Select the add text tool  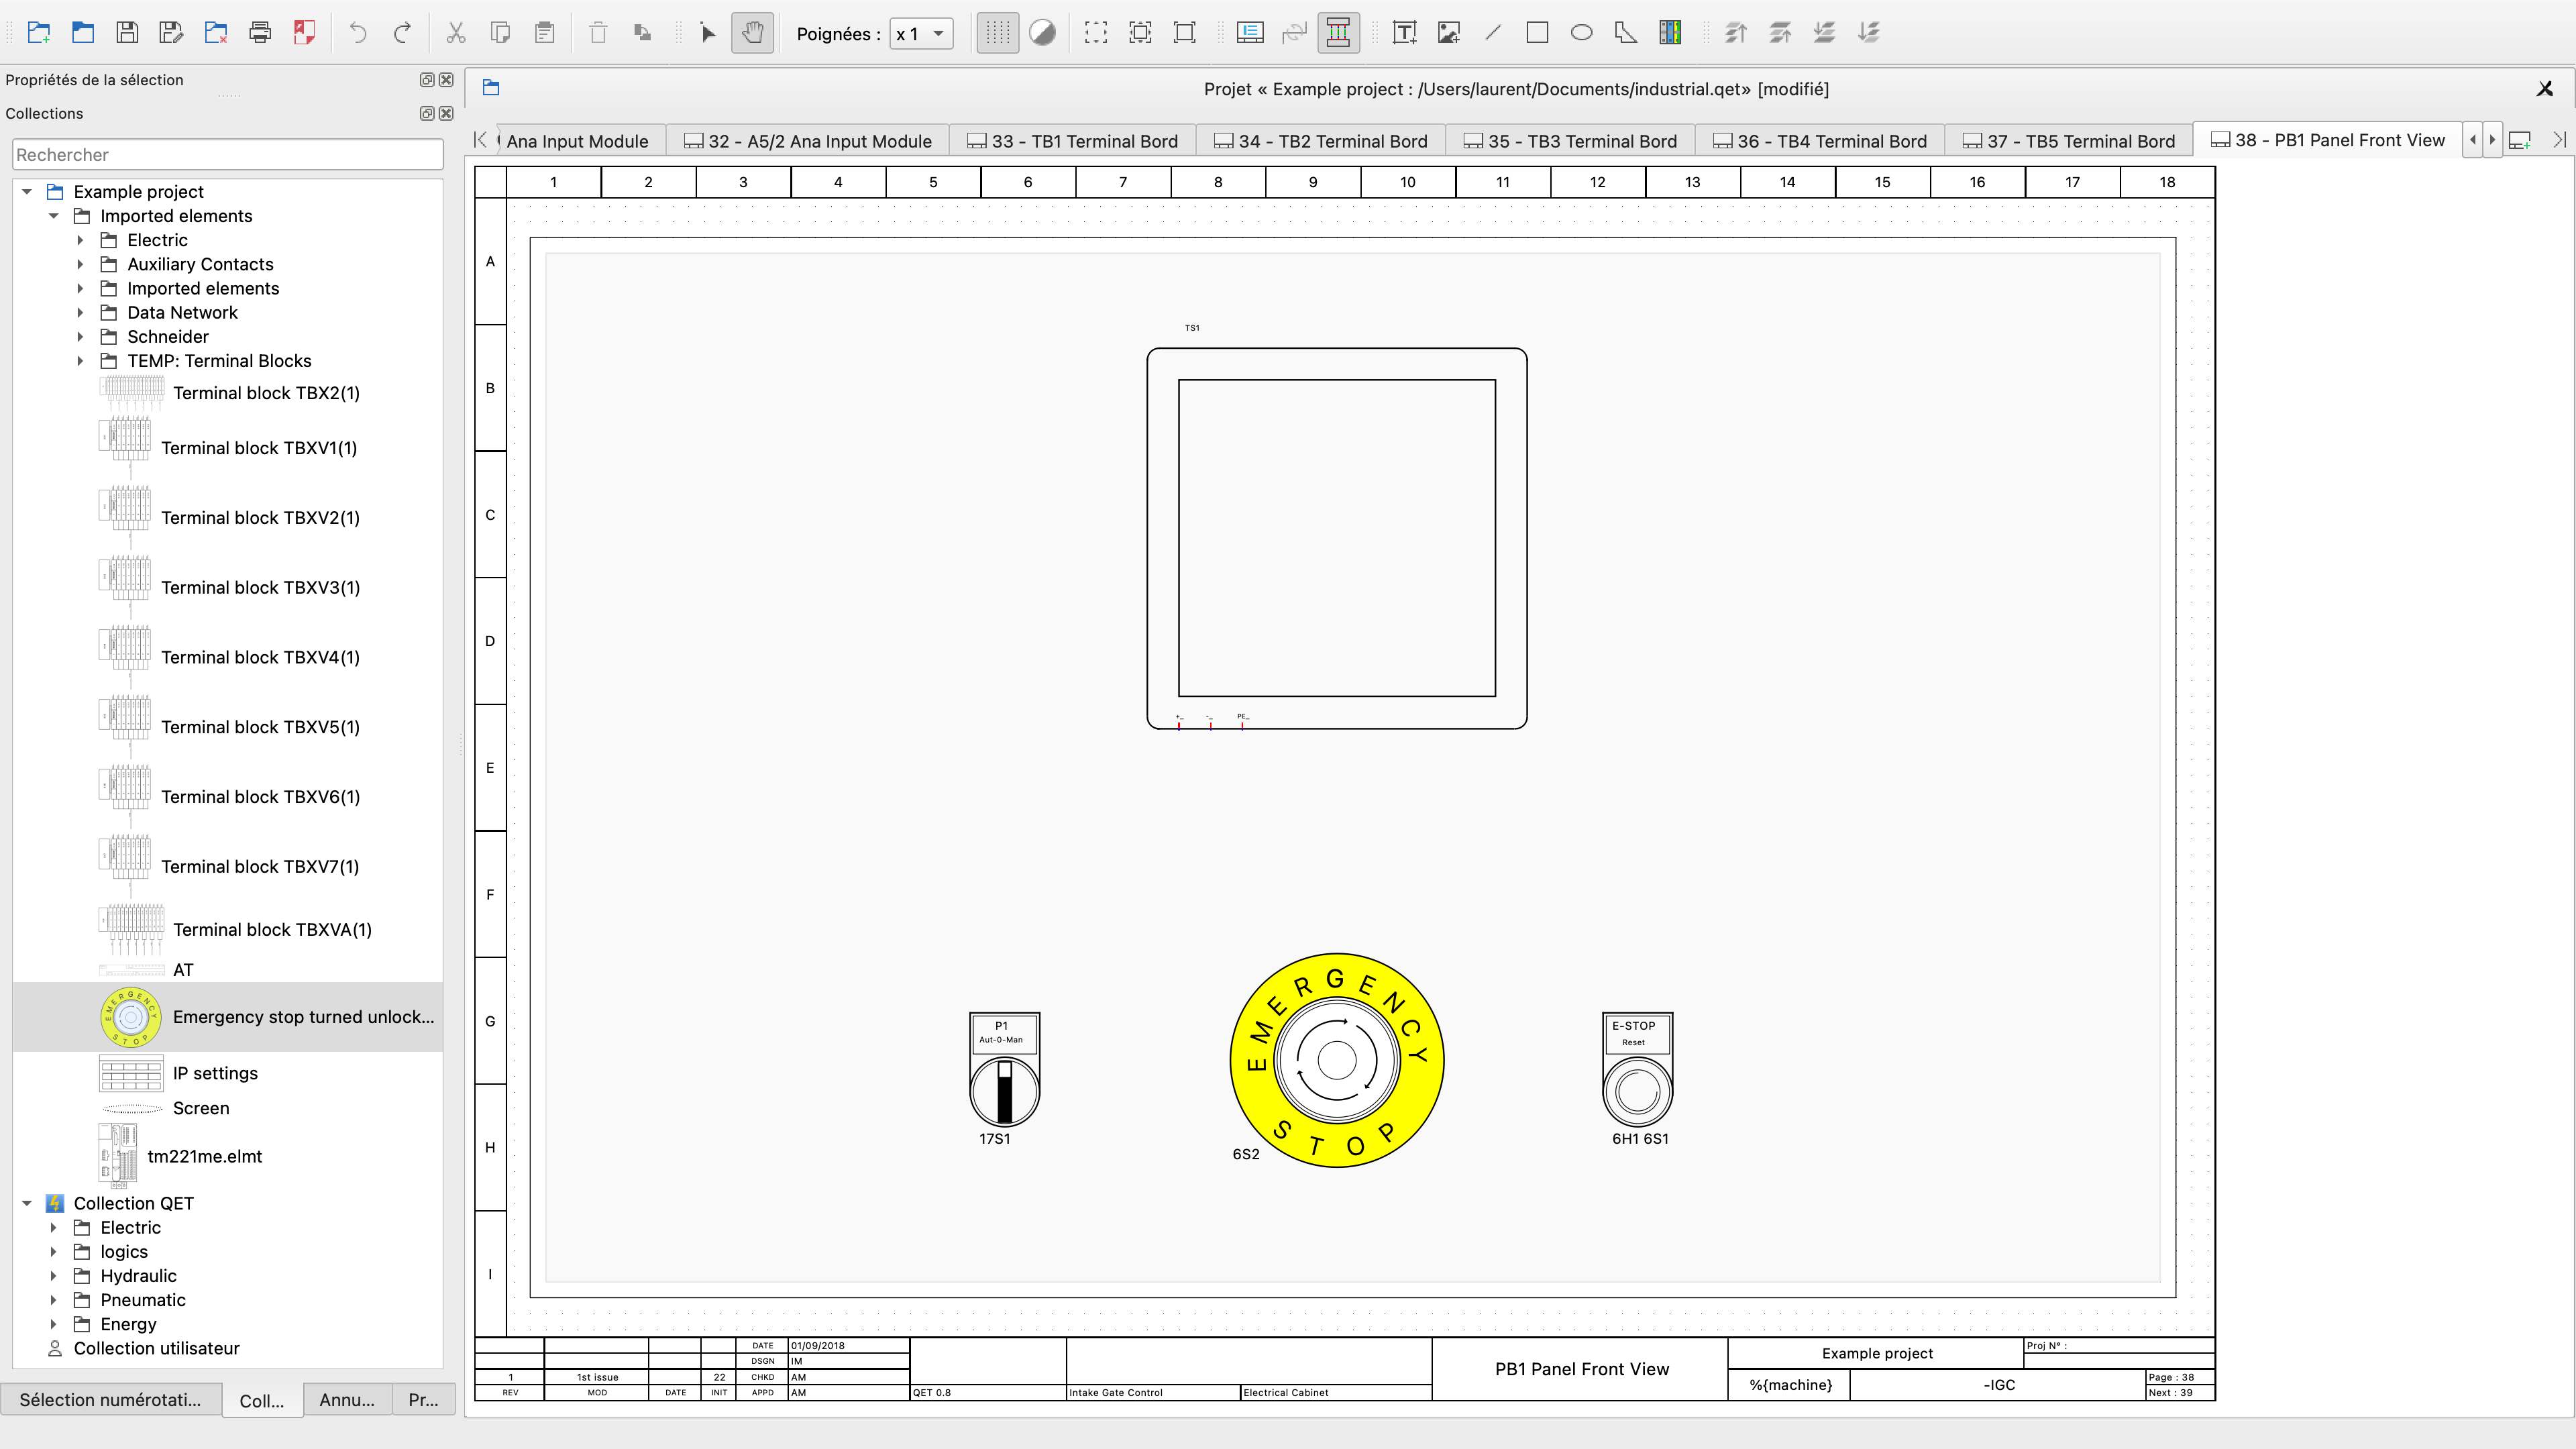[1404, 32]
